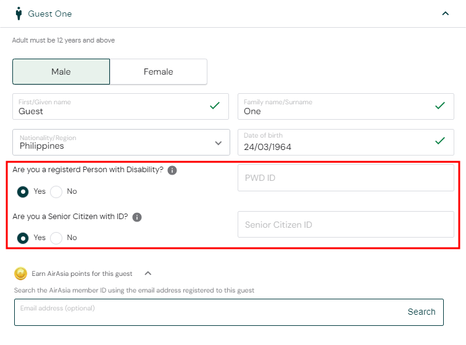
Task: Select No for Senior Citizen with ID
Action: (x=56, y=238)
